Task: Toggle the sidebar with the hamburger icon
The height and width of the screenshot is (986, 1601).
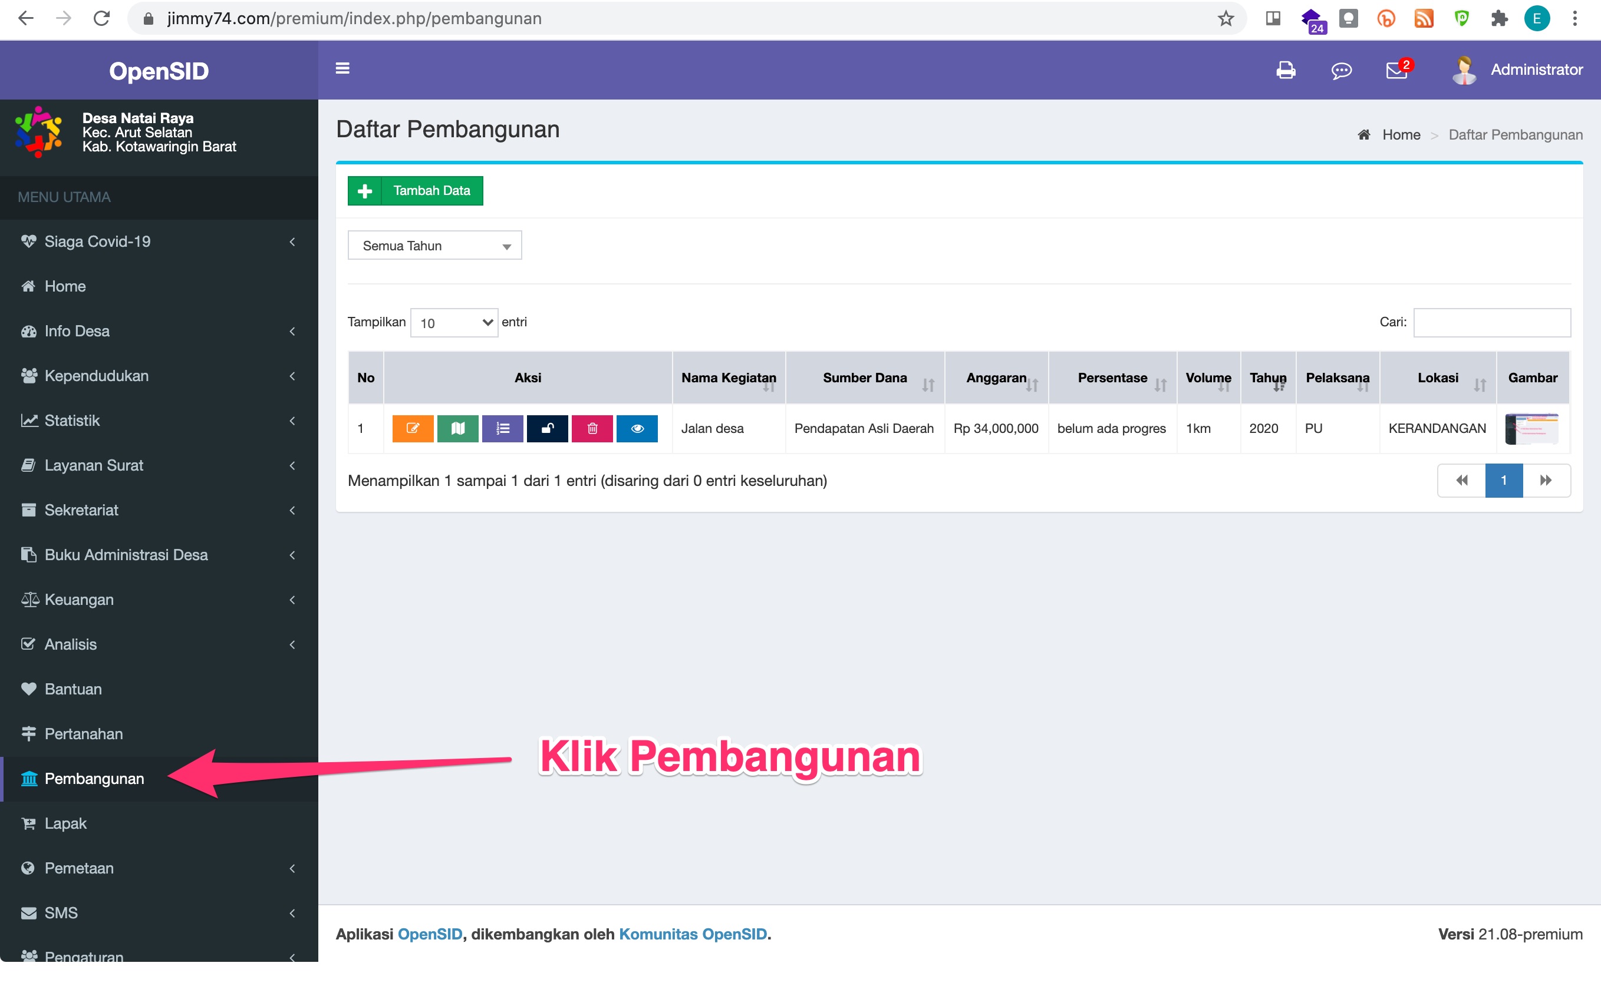Action: click(342, 68)
